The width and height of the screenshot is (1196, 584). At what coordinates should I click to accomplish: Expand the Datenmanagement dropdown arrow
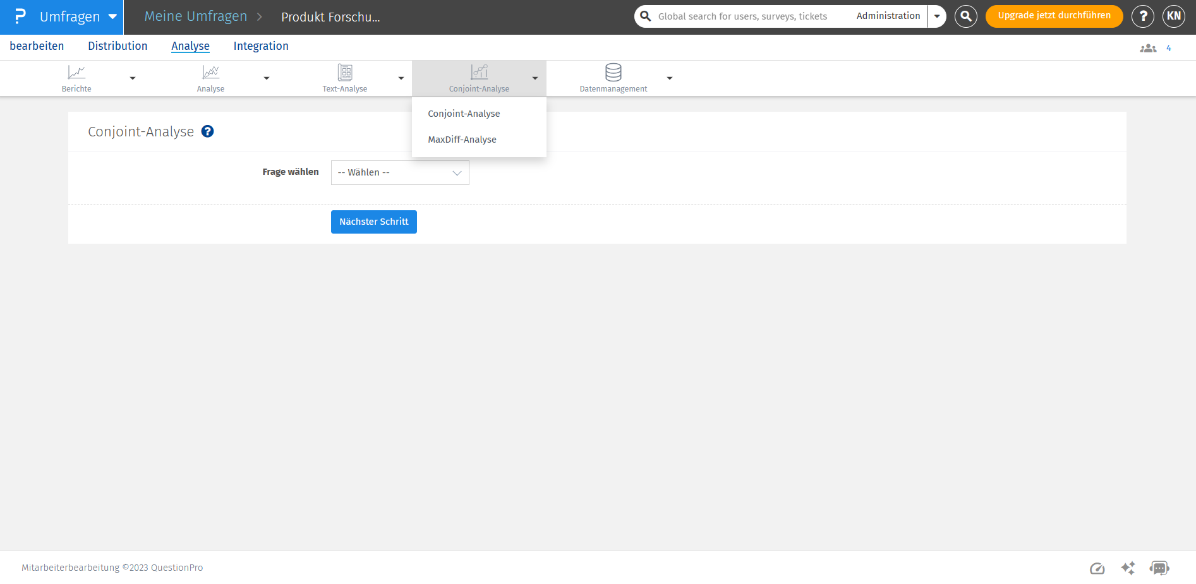click(670, 78)
